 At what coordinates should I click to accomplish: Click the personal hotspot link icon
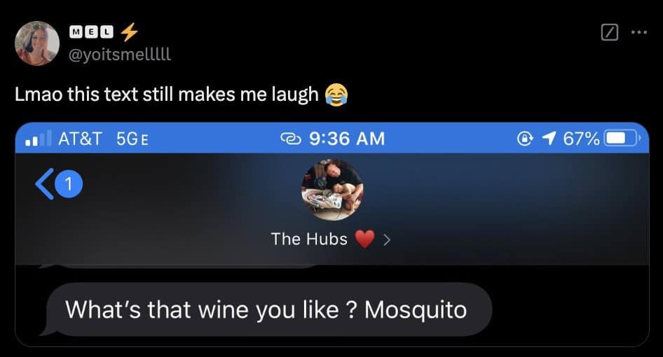tap(291, 139)
